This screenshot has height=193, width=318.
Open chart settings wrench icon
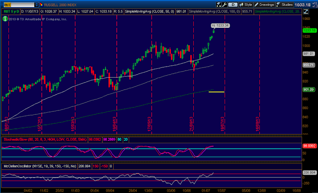pos(224,4)
